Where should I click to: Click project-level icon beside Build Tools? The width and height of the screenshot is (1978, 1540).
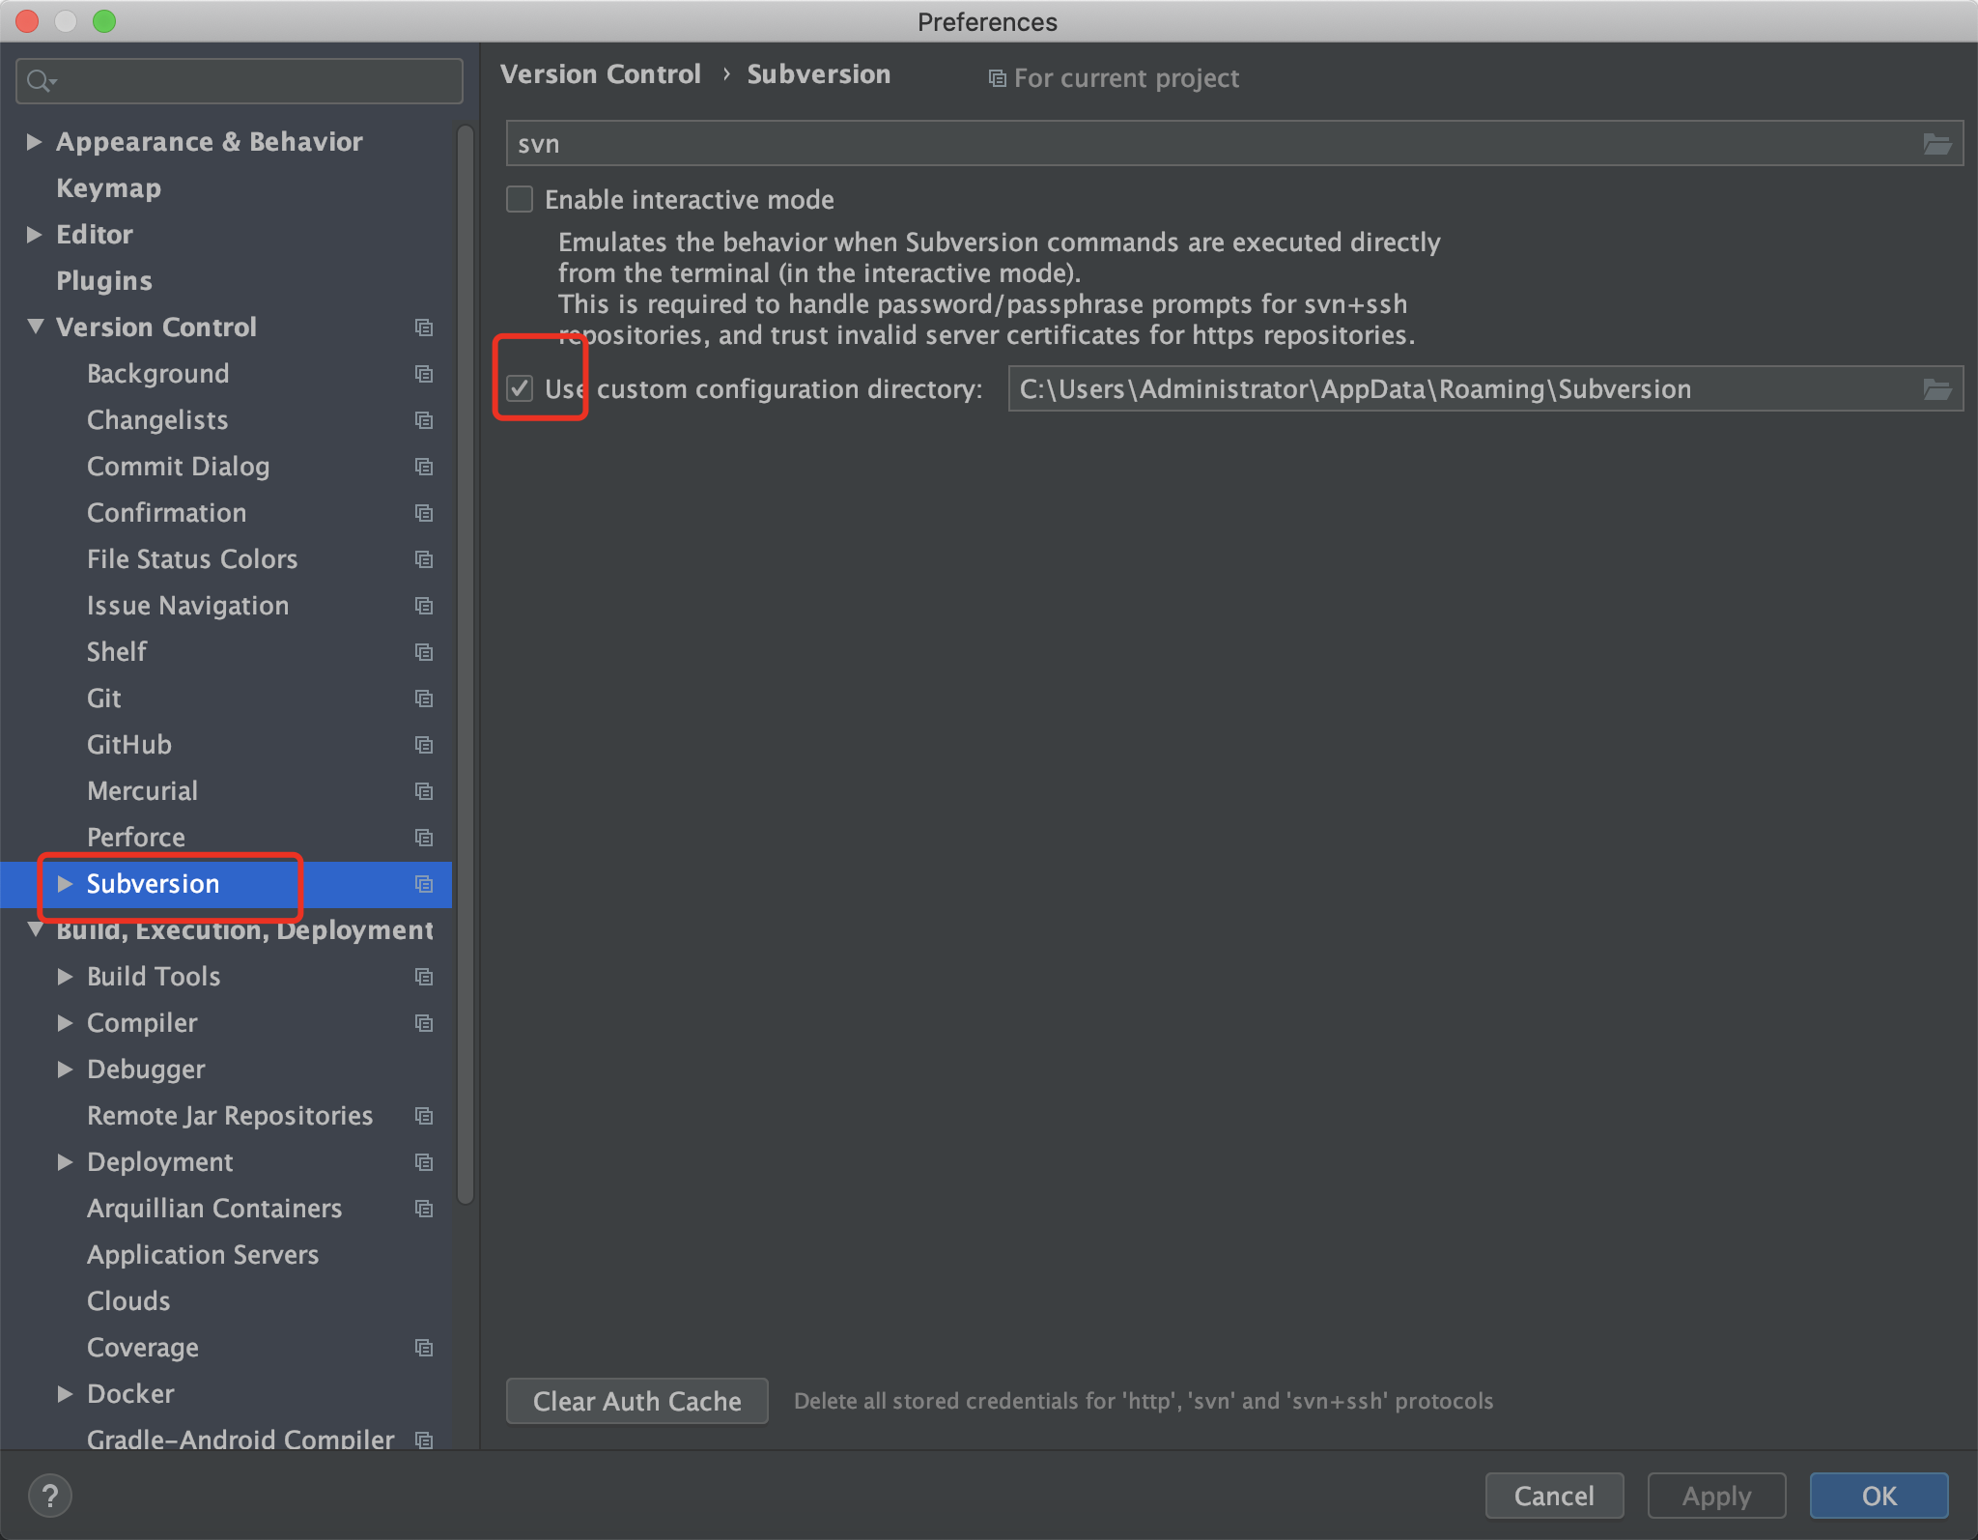point(423,976)
